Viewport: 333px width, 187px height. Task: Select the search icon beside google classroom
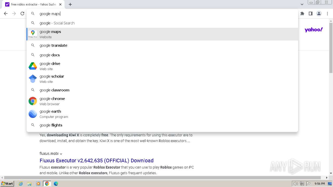point(33,90)
